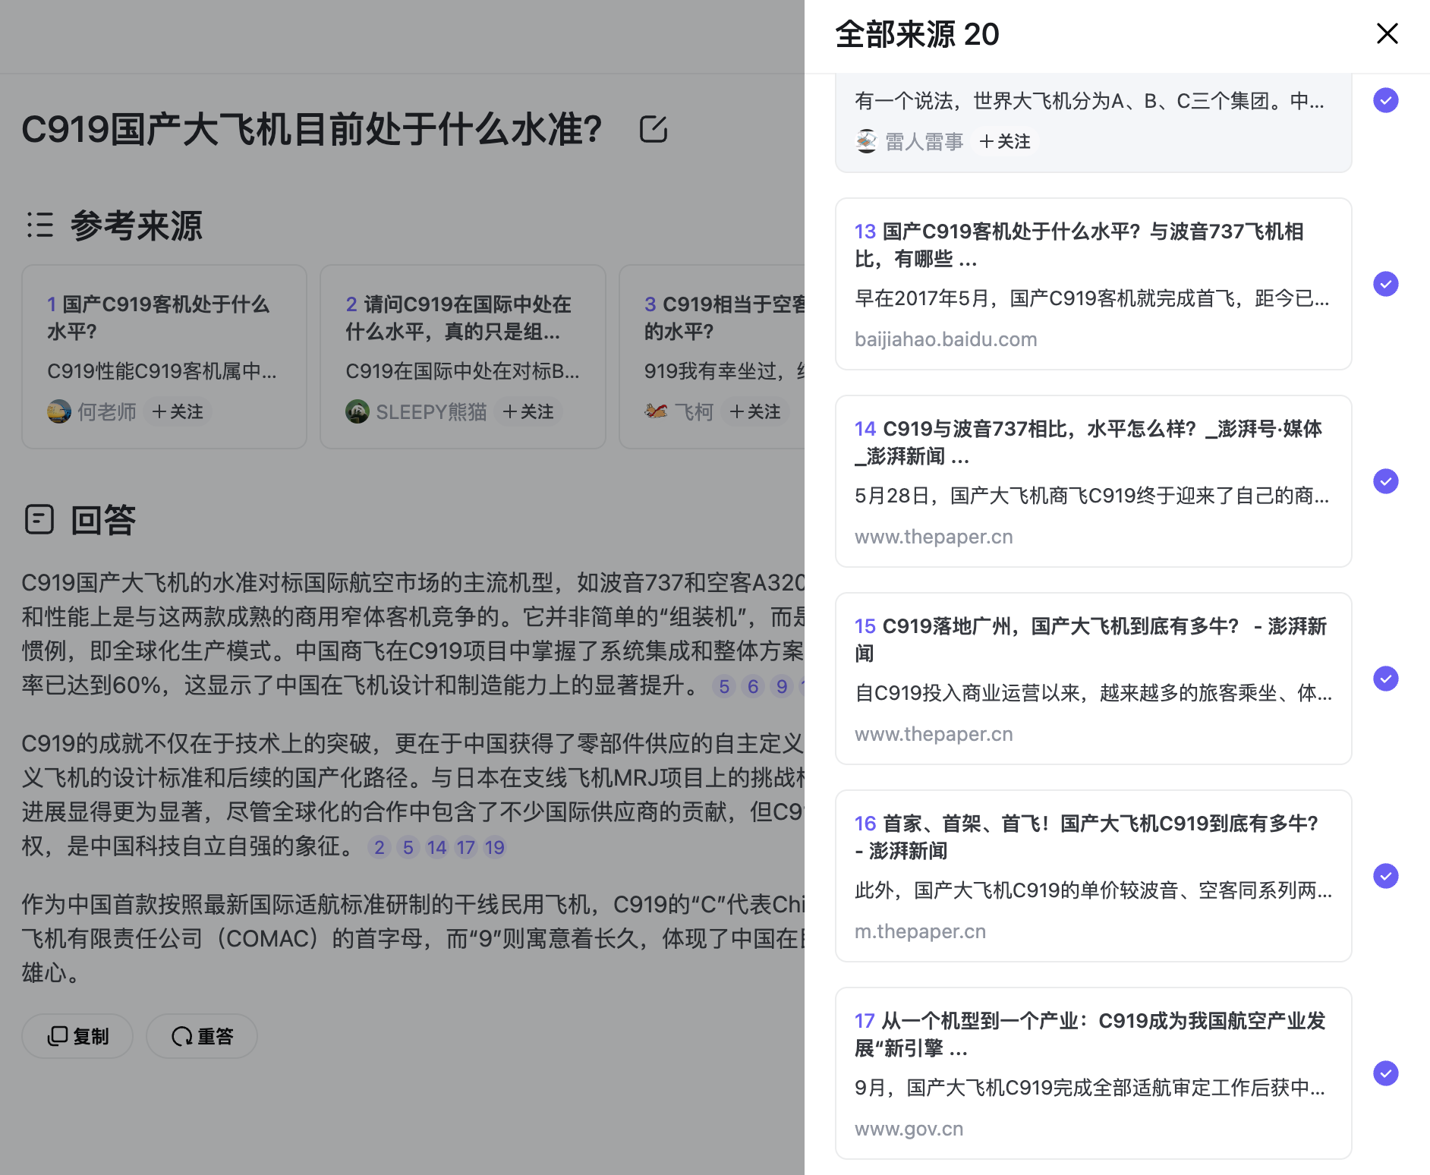Open source 17 从一个机型到一个产业 title
1430x1175 pixels.
pos(1090,1035)
